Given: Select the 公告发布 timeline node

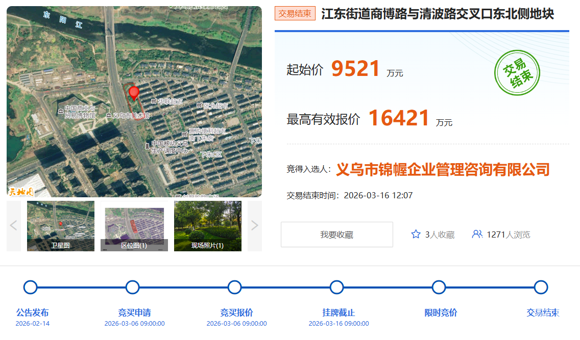Looking at the screenshot, I should click(x=31, y=287).
